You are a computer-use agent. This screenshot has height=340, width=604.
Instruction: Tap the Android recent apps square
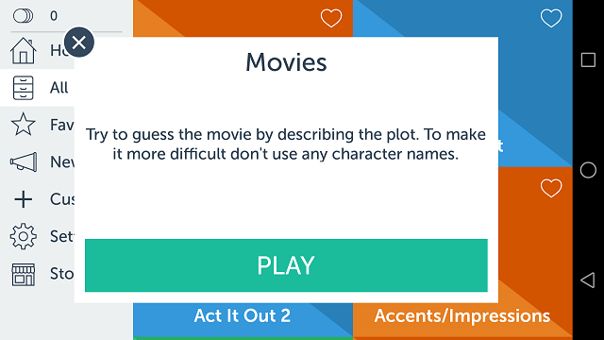click(588, 59)
